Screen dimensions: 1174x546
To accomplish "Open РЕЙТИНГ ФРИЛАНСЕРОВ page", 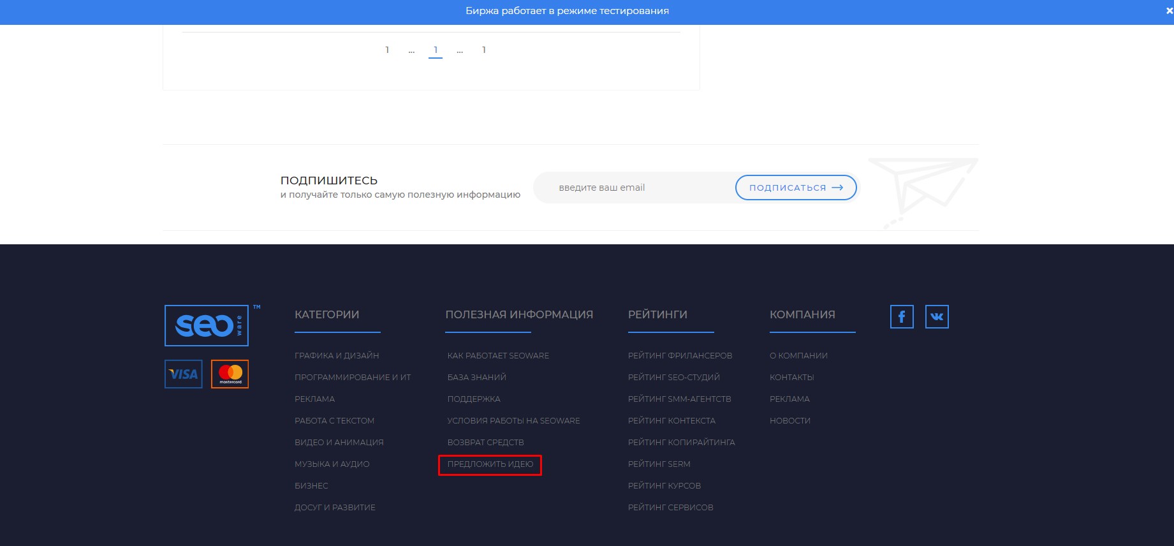I will [680, 356].
